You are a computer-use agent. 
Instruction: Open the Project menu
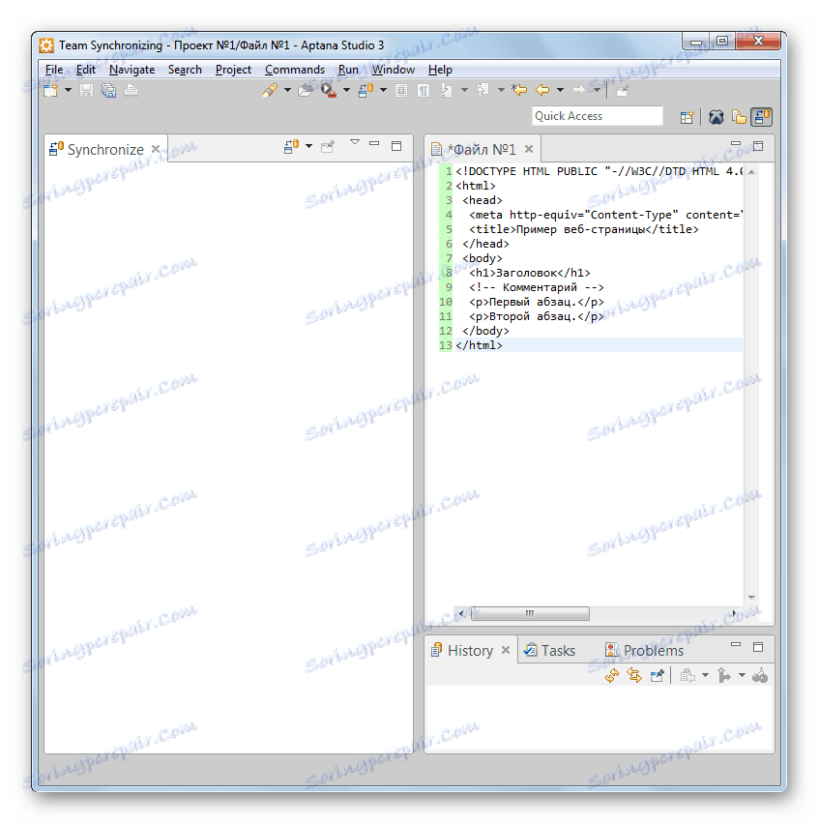[x=233, y=70]
